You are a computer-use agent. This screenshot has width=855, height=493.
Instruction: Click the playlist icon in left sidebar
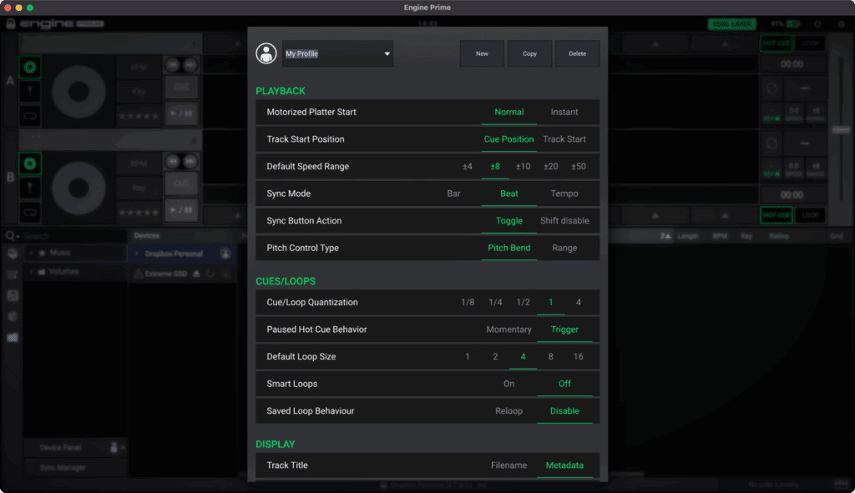pos(13,275)
